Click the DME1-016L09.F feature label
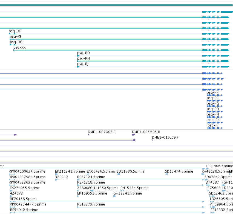This screenshot has height=214, width=233. click(165, 137)
